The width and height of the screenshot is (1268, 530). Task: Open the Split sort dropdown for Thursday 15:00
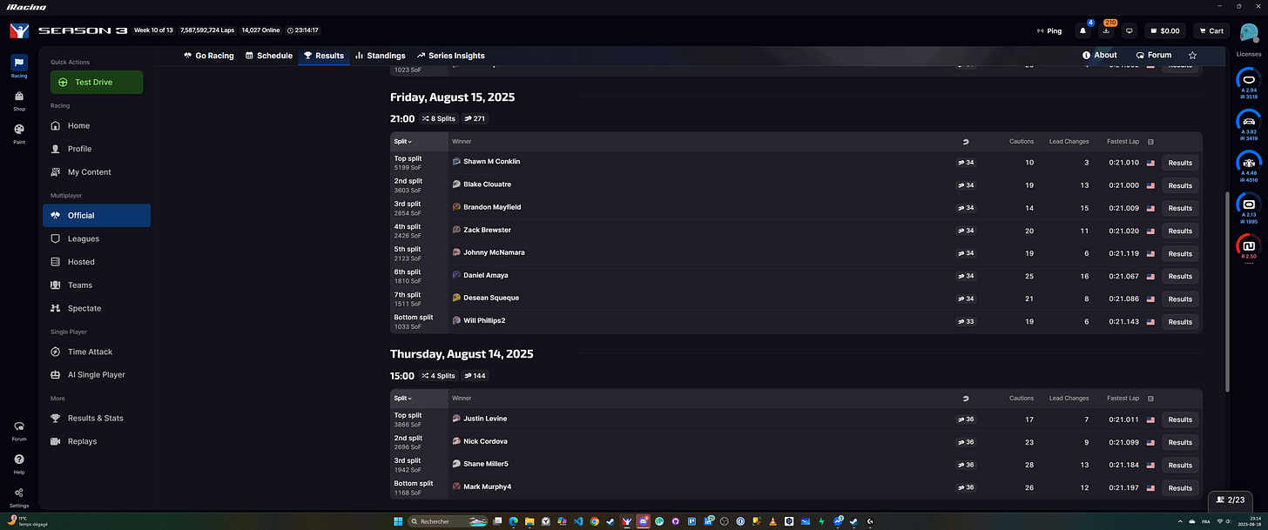pyautogui.click(x=403, y=398)
